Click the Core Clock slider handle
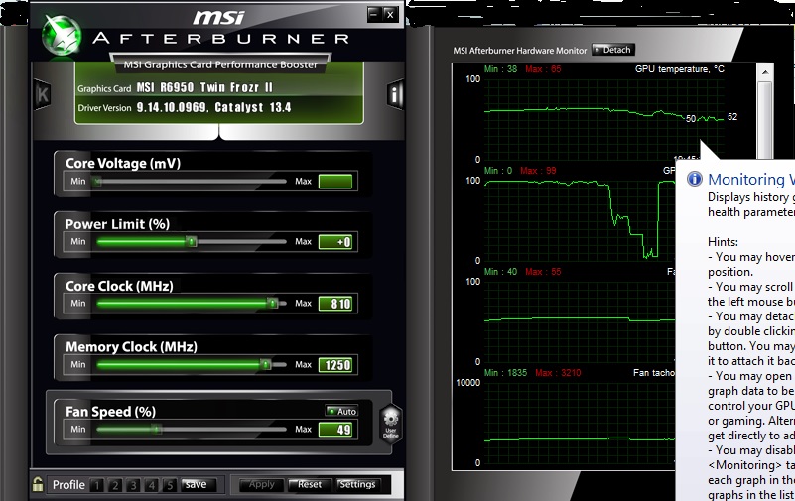Viewport: 795px width, 501px height. pos(273,303)
